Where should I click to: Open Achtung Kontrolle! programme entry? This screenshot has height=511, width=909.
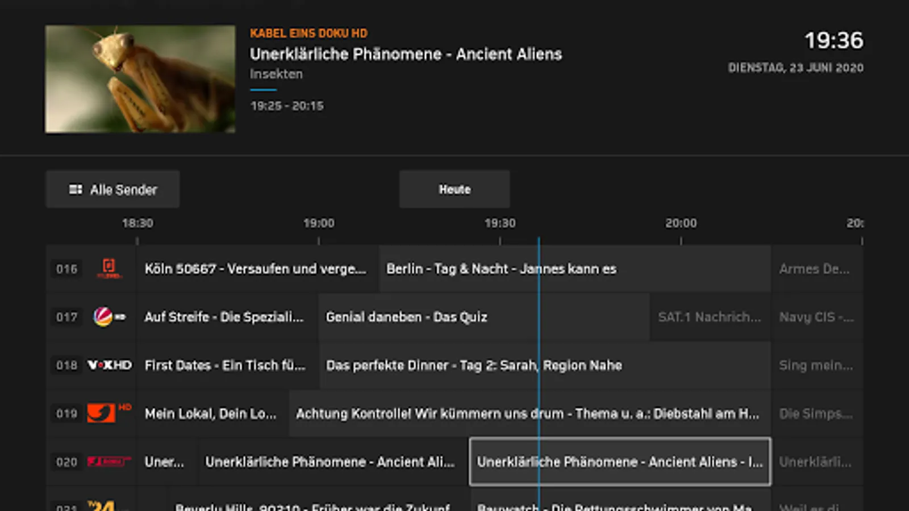click(x=529, y=413)
